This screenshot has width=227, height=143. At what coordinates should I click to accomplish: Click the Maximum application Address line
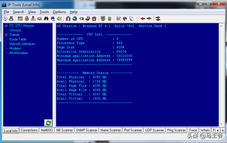coord(94,60)
